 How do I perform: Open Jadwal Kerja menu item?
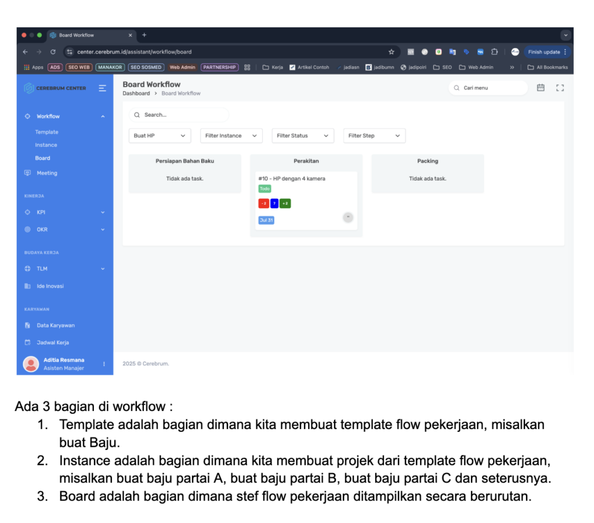coord(53,342)
